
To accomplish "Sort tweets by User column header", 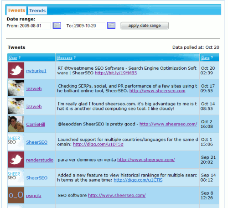I will (x=13, y=58).
